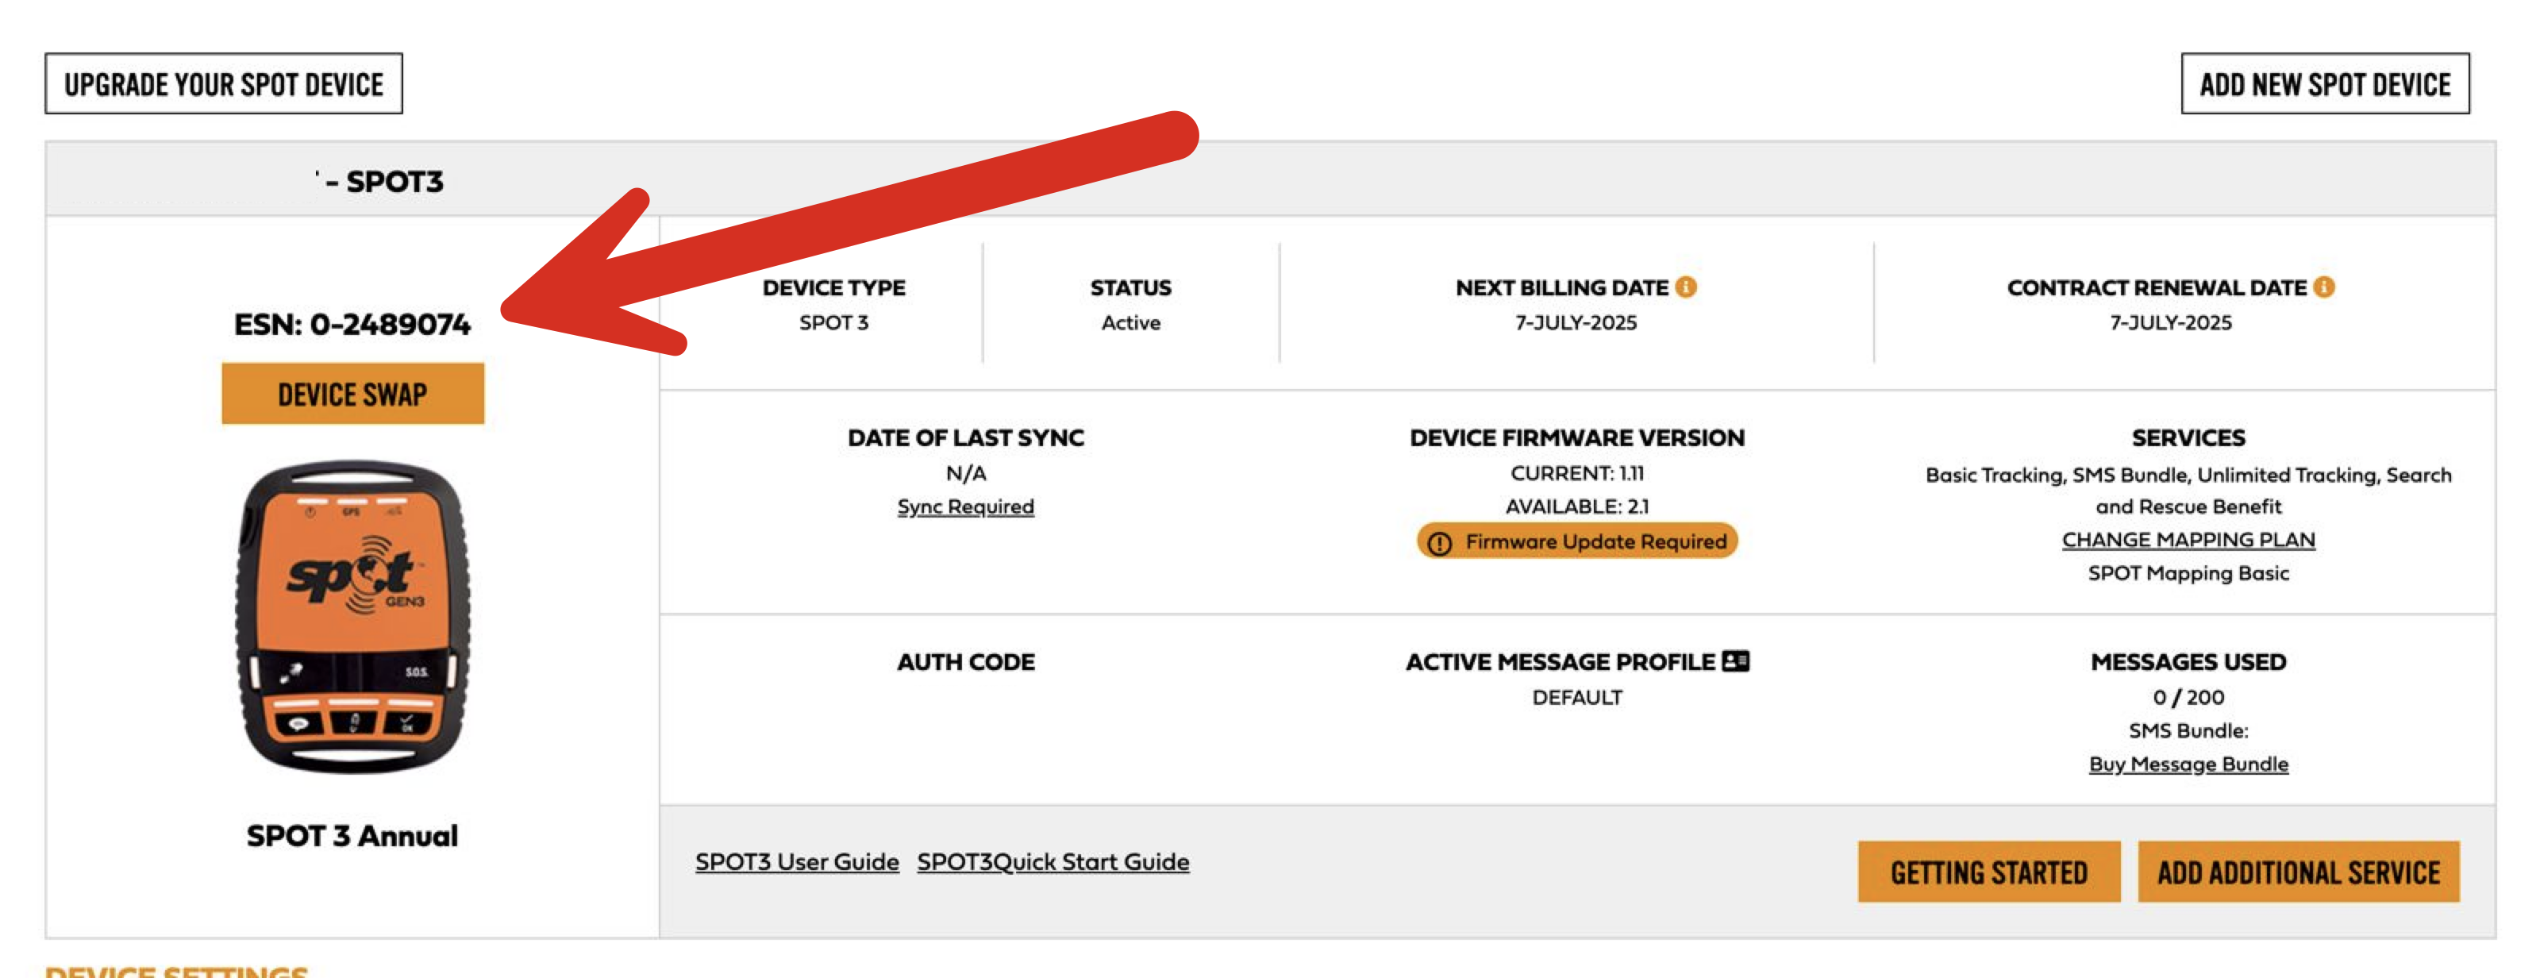Open the Change Mapping Plan link

pos(2188,541)
